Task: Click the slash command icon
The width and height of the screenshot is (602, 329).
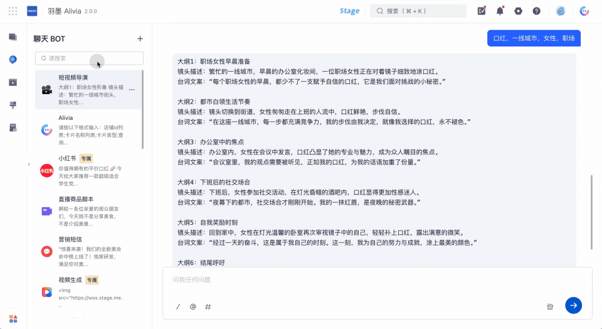Action: (x=177, y=306)
